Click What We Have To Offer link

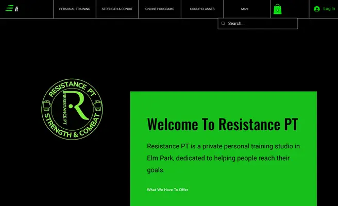167,190
